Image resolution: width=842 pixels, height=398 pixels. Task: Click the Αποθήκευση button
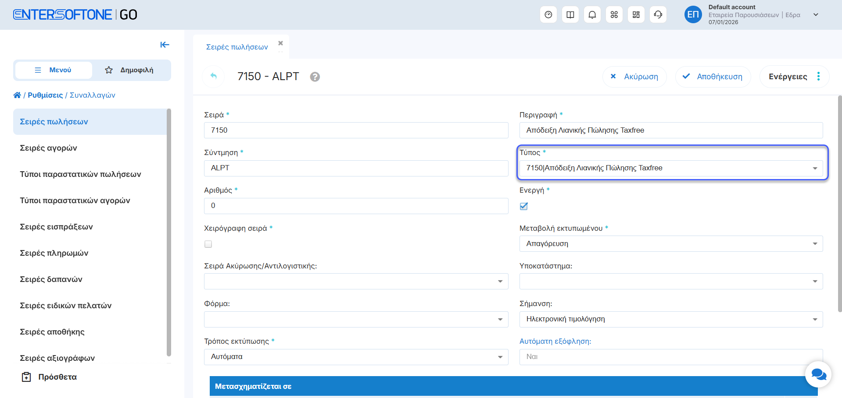713,77
